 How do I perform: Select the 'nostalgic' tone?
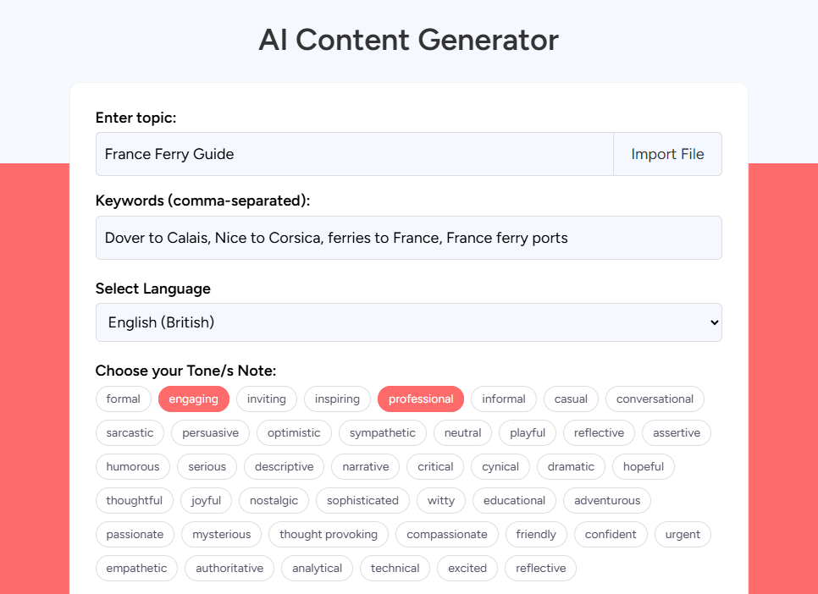click(274, 500)
